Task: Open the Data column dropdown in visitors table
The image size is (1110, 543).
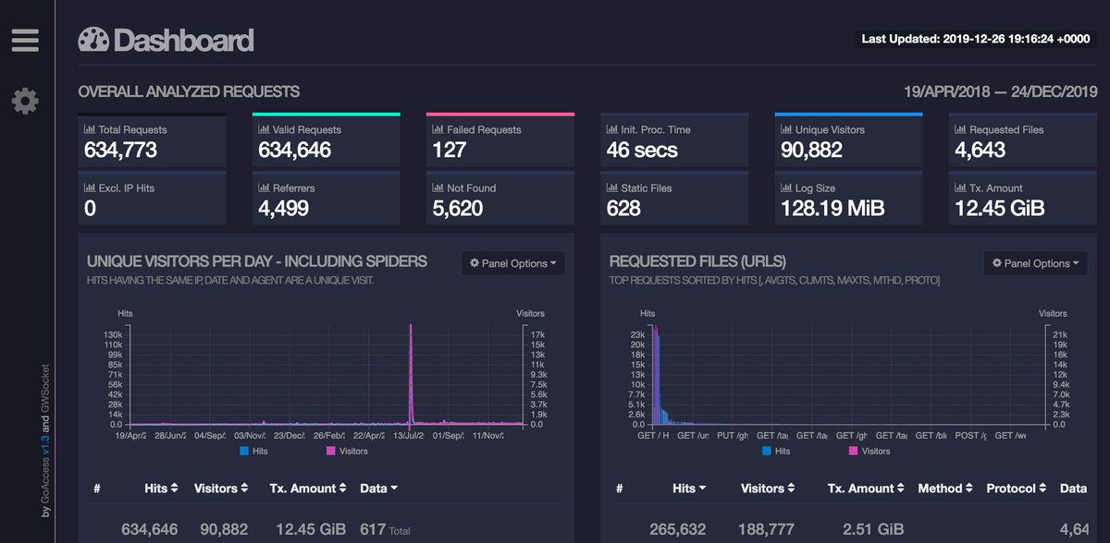Action: (378, 488)
